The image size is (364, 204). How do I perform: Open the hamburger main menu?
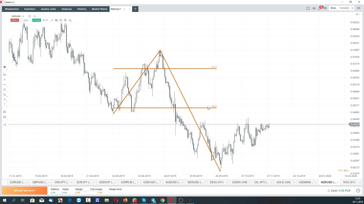point(359,8)
